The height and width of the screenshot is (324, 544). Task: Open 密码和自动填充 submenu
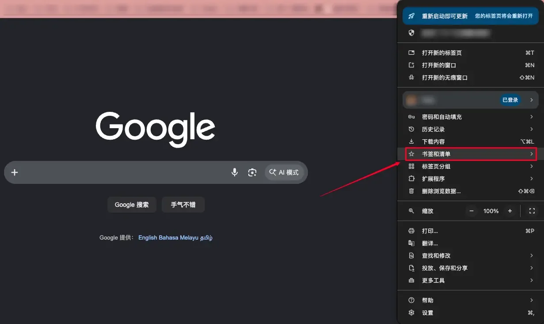(470, 117)
